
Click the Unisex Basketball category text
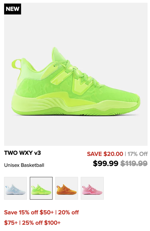(x=24, y=165)
